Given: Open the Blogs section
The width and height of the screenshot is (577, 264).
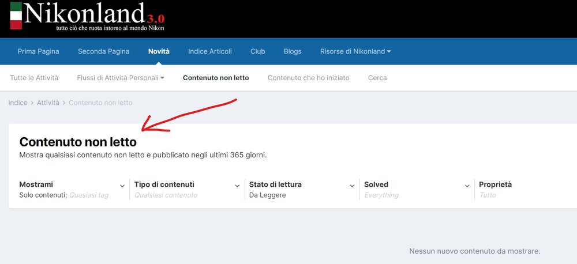Looking at the screenshot, I should 293,51.
